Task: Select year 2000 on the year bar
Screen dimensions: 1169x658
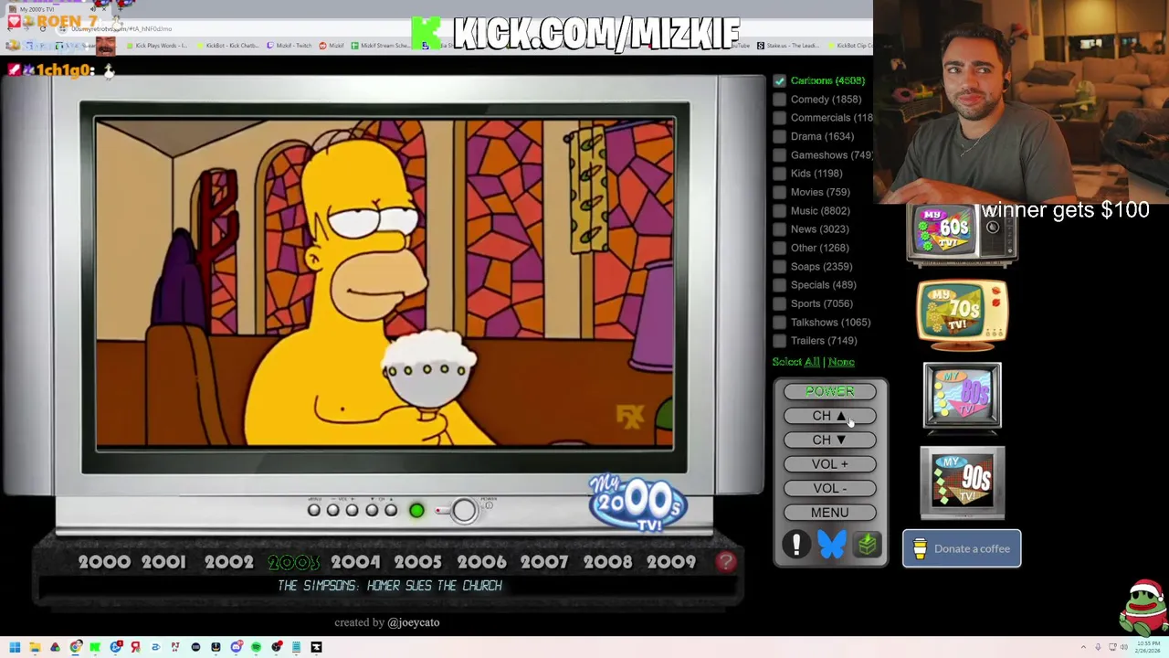Action: click(x=104, y=563)
